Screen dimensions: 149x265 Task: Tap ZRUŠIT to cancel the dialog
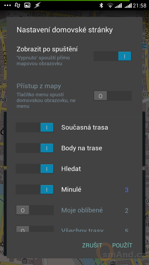(x=92, y=245)
